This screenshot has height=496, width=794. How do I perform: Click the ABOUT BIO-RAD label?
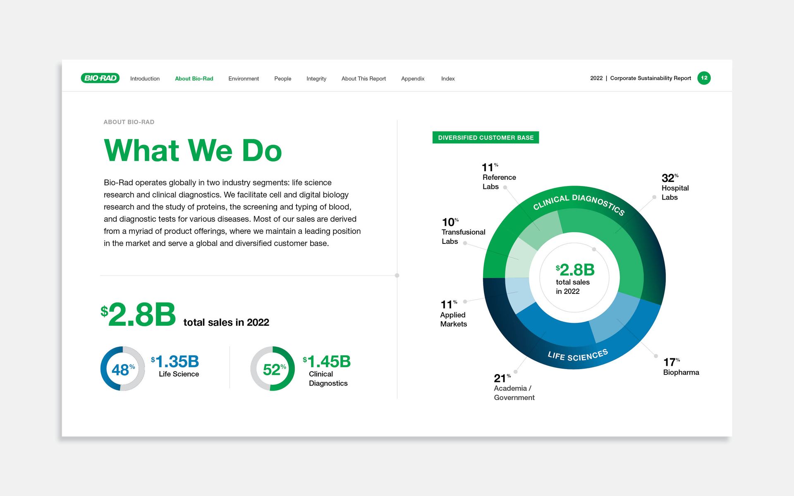point(129,122)
